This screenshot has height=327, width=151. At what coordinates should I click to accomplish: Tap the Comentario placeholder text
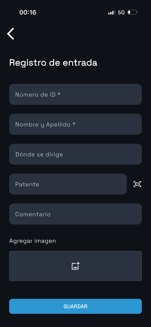tap(33, 214)
